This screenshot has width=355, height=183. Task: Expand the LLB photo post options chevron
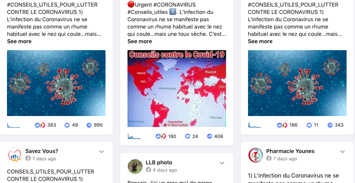coord(222,163)
